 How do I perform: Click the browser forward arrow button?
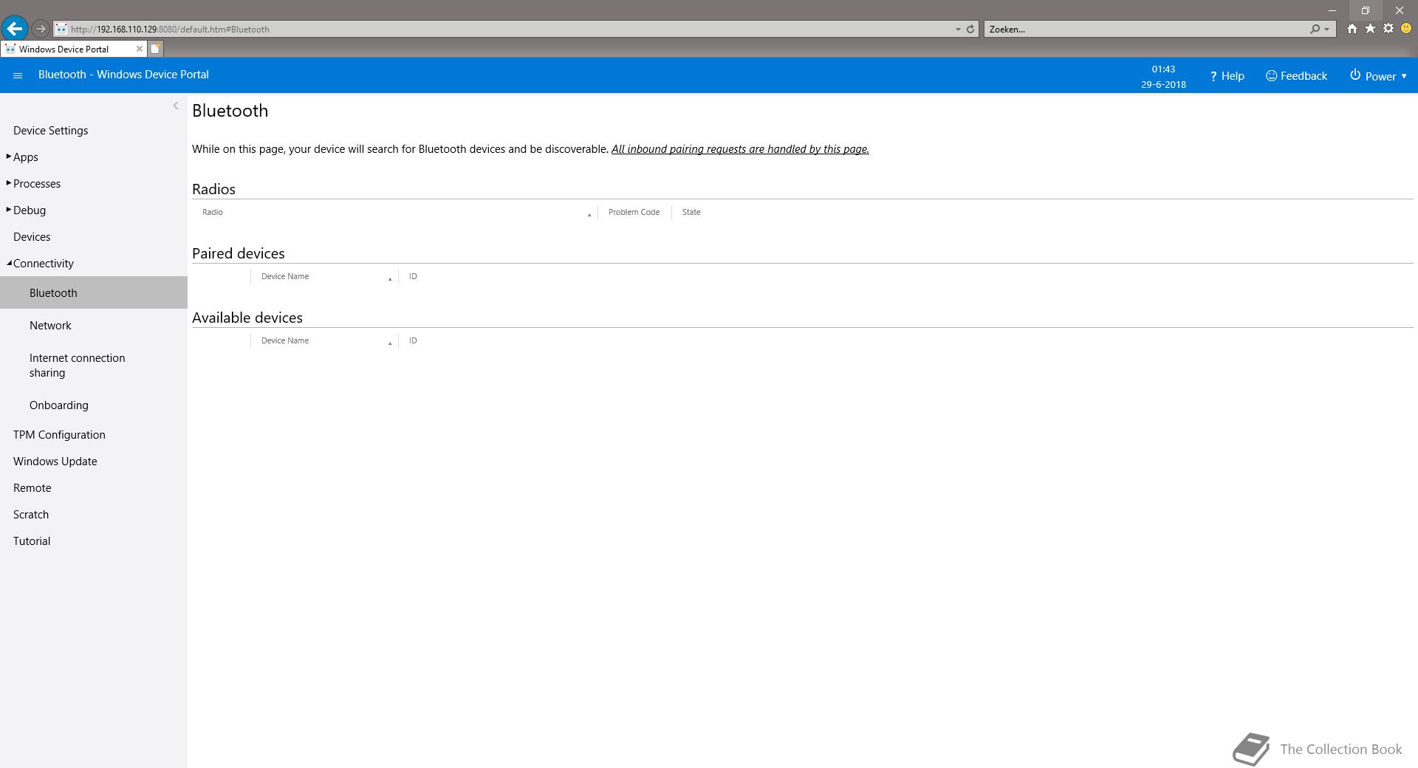tap(41, 29)
